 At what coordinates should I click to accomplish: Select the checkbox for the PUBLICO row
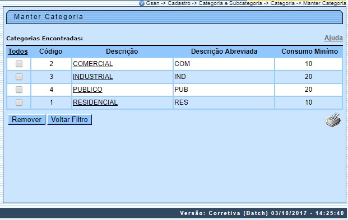coord(19,90)
